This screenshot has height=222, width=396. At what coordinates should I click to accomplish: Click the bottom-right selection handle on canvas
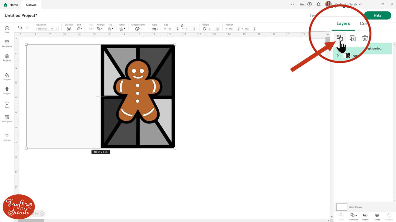(175, 148)
